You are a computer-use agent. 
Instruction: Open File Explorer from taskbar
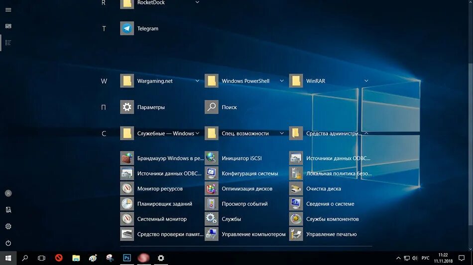pyautogui.click(x=76, y=258)
